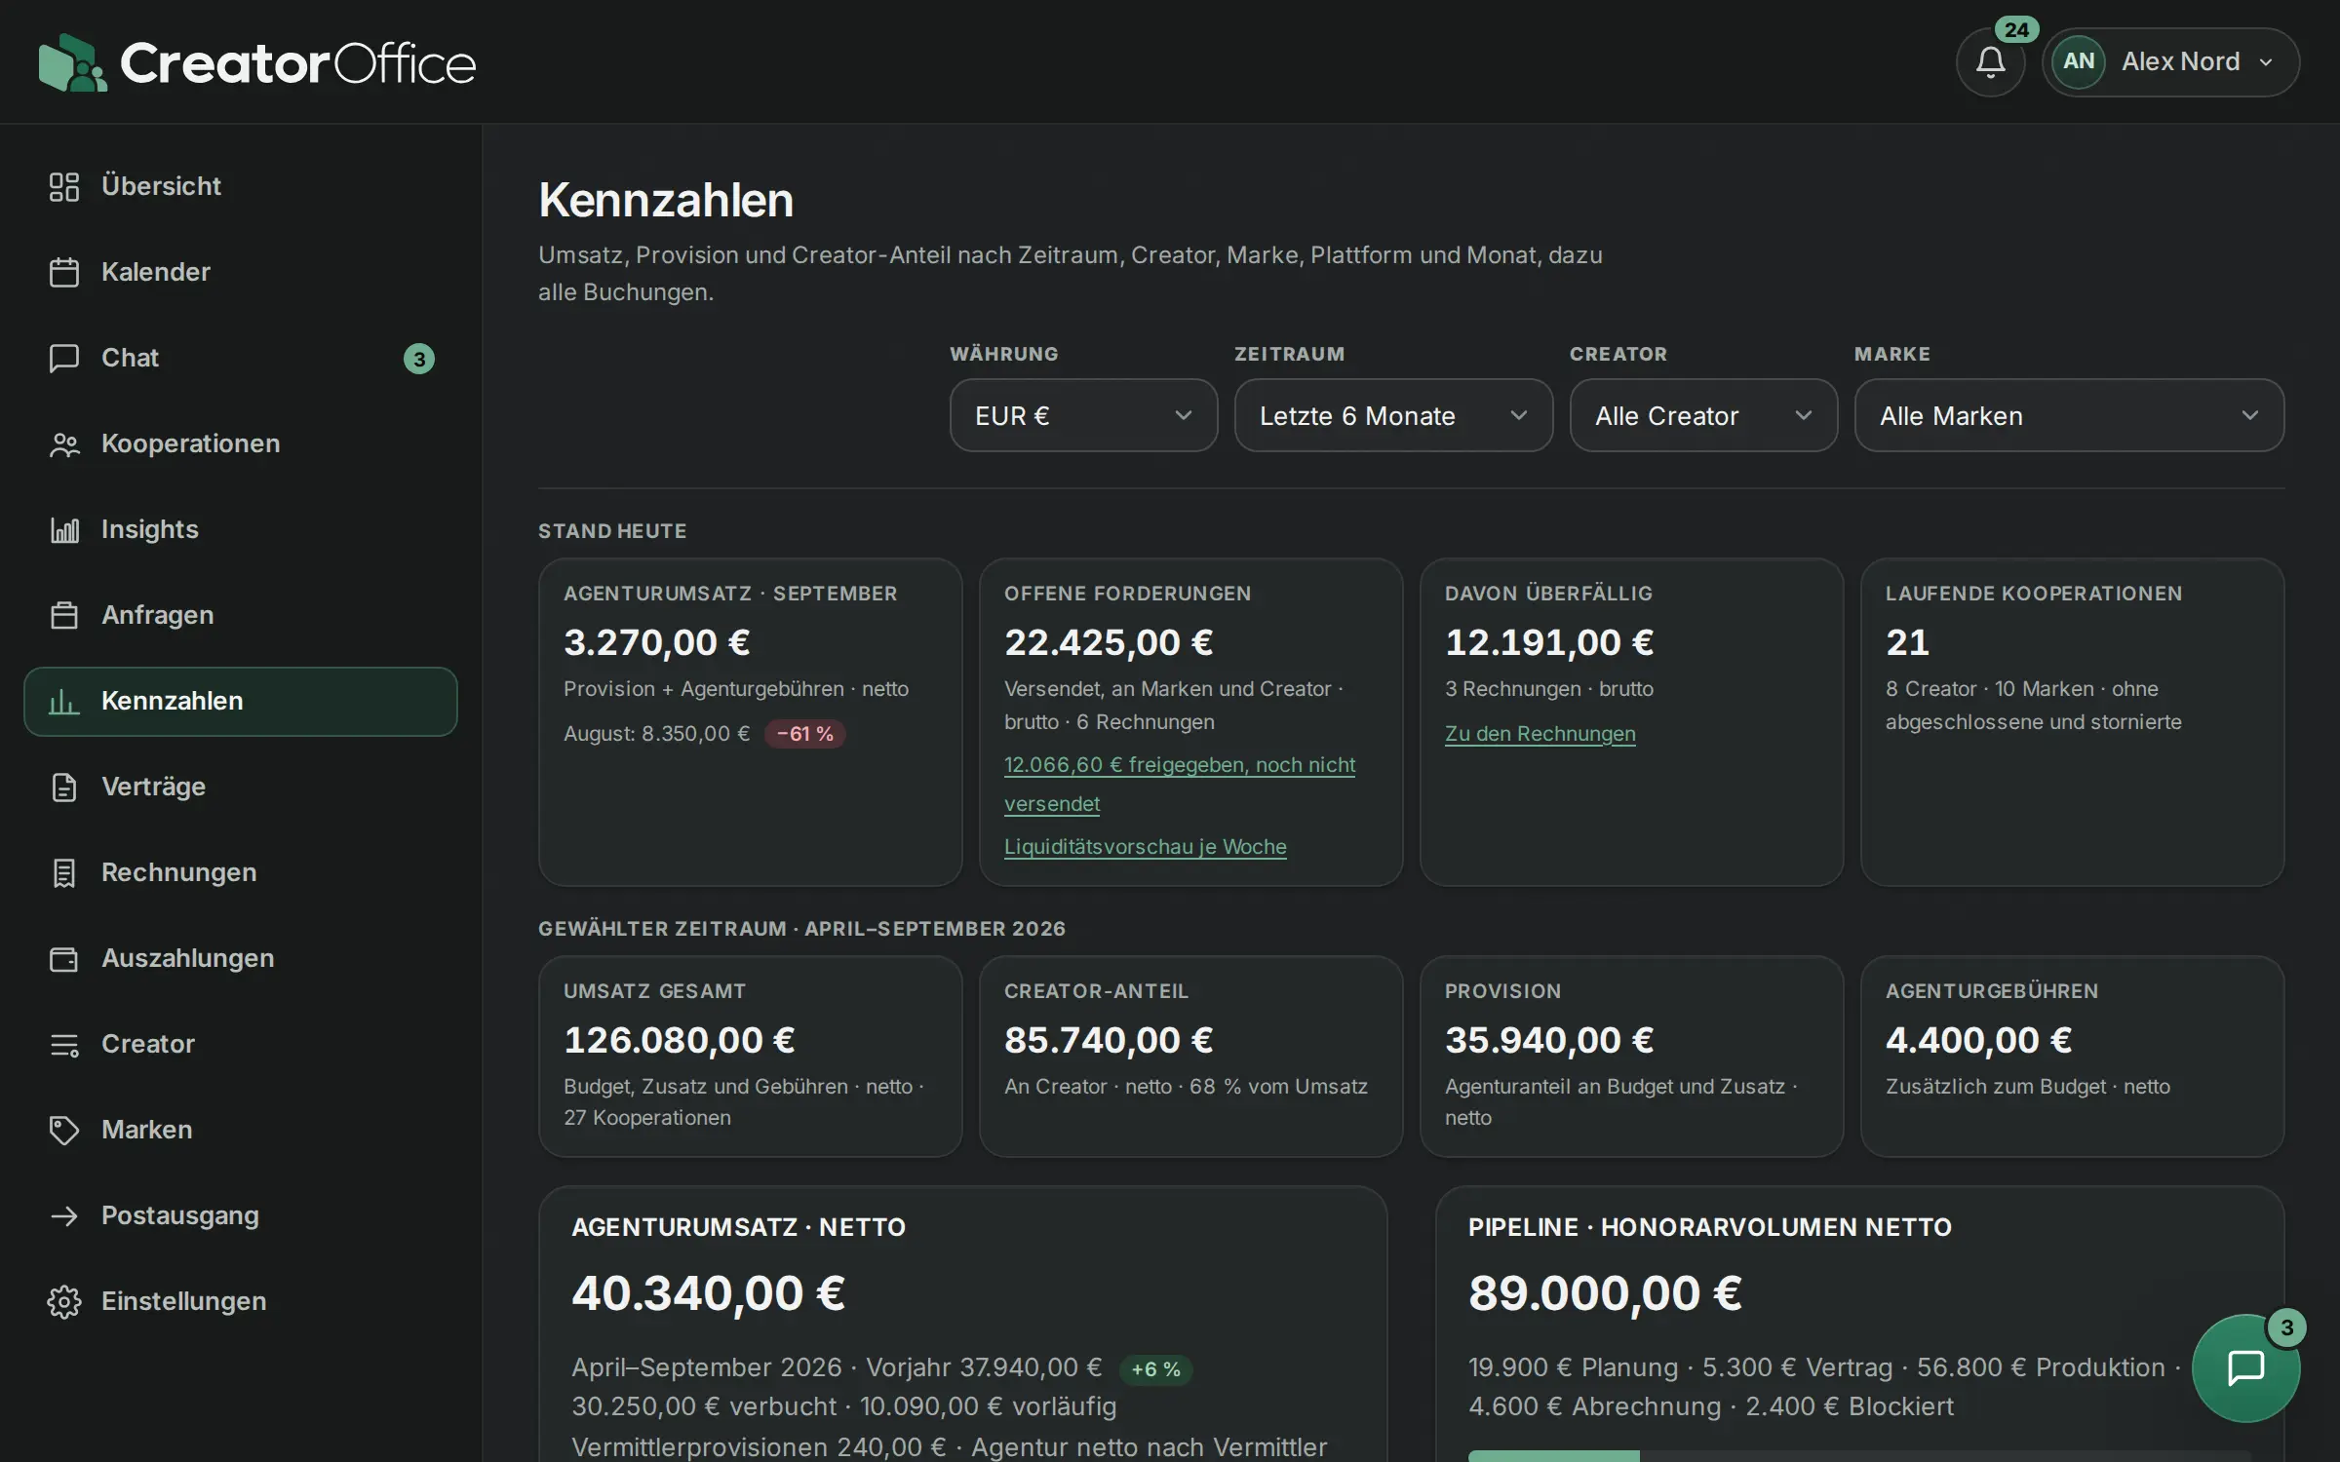Click the Rechnungen receipt icon
This screenshot has width=2340, height=1462.
point(64,872)
